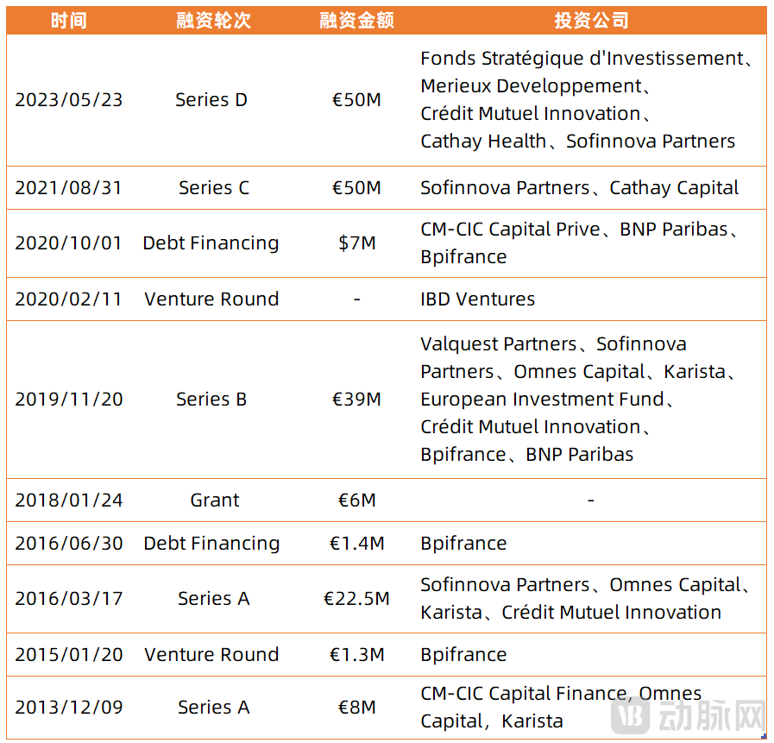
Task: Click the 融资轮次 column header
Action: (x=213, y=21)
